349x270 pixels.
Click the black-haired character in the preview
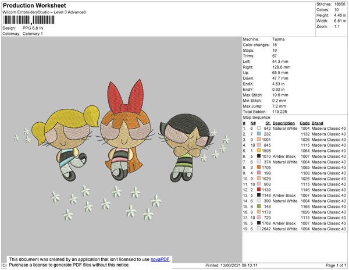point(187,147)
